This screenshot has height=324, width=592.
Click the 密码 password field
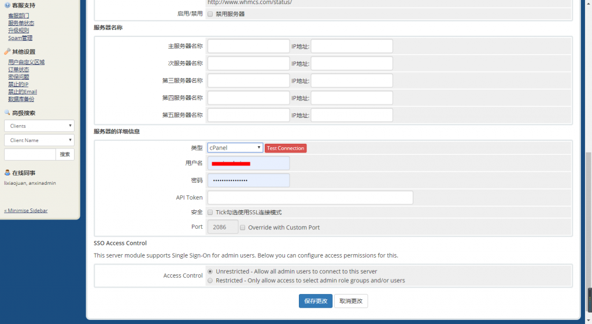click(x=249, y=180)
